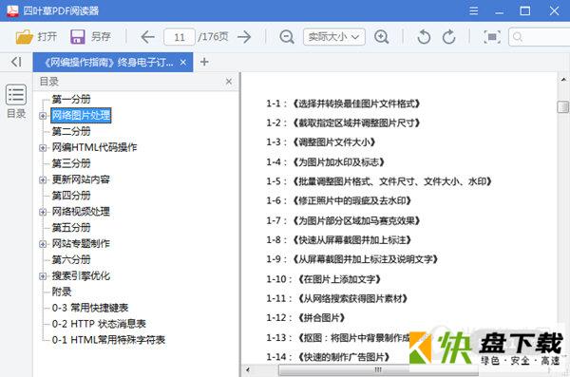Click line 1-6 《修正照片中的瑕疵及去水印》
The image size is (570, 377).
339,200
